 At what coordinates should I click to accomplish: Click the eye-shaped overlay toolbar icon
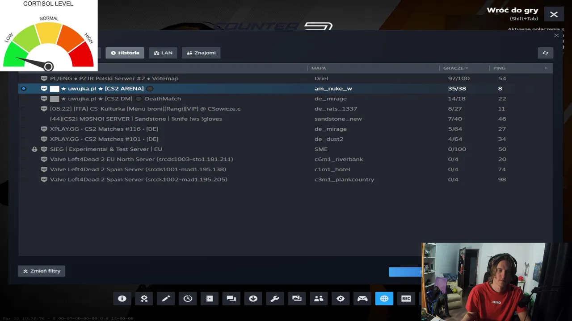[341, 299]
